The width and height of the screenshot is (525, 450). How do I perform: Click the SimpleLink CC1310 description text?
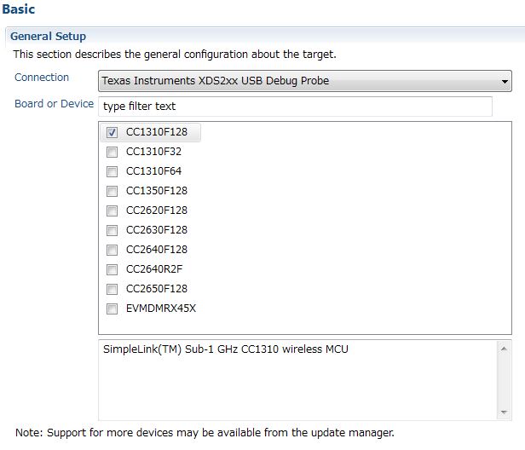pos(226,349)
